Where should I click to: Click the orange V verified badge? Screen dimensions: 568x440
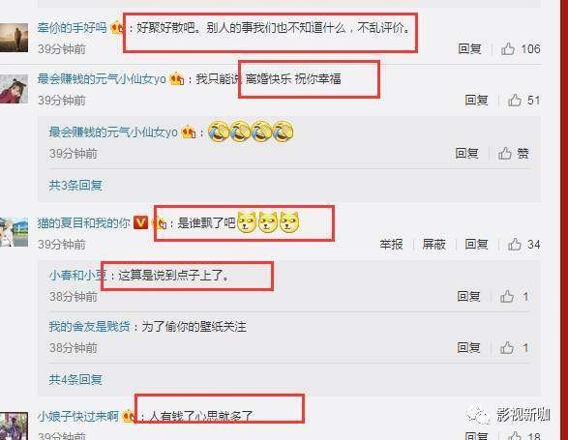click(140, 222)
